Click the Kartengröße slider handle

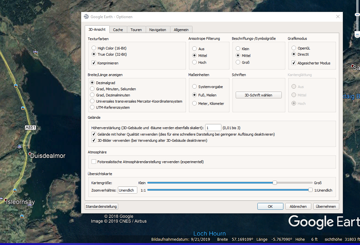click(x=275, y=183)
